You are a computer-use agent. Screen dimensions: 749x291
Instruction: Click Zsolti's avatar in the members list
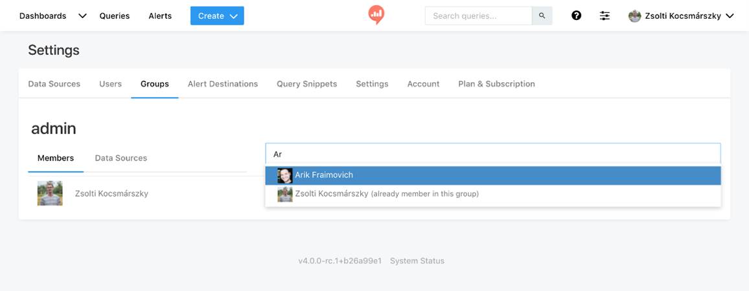[x=50, y=193]
